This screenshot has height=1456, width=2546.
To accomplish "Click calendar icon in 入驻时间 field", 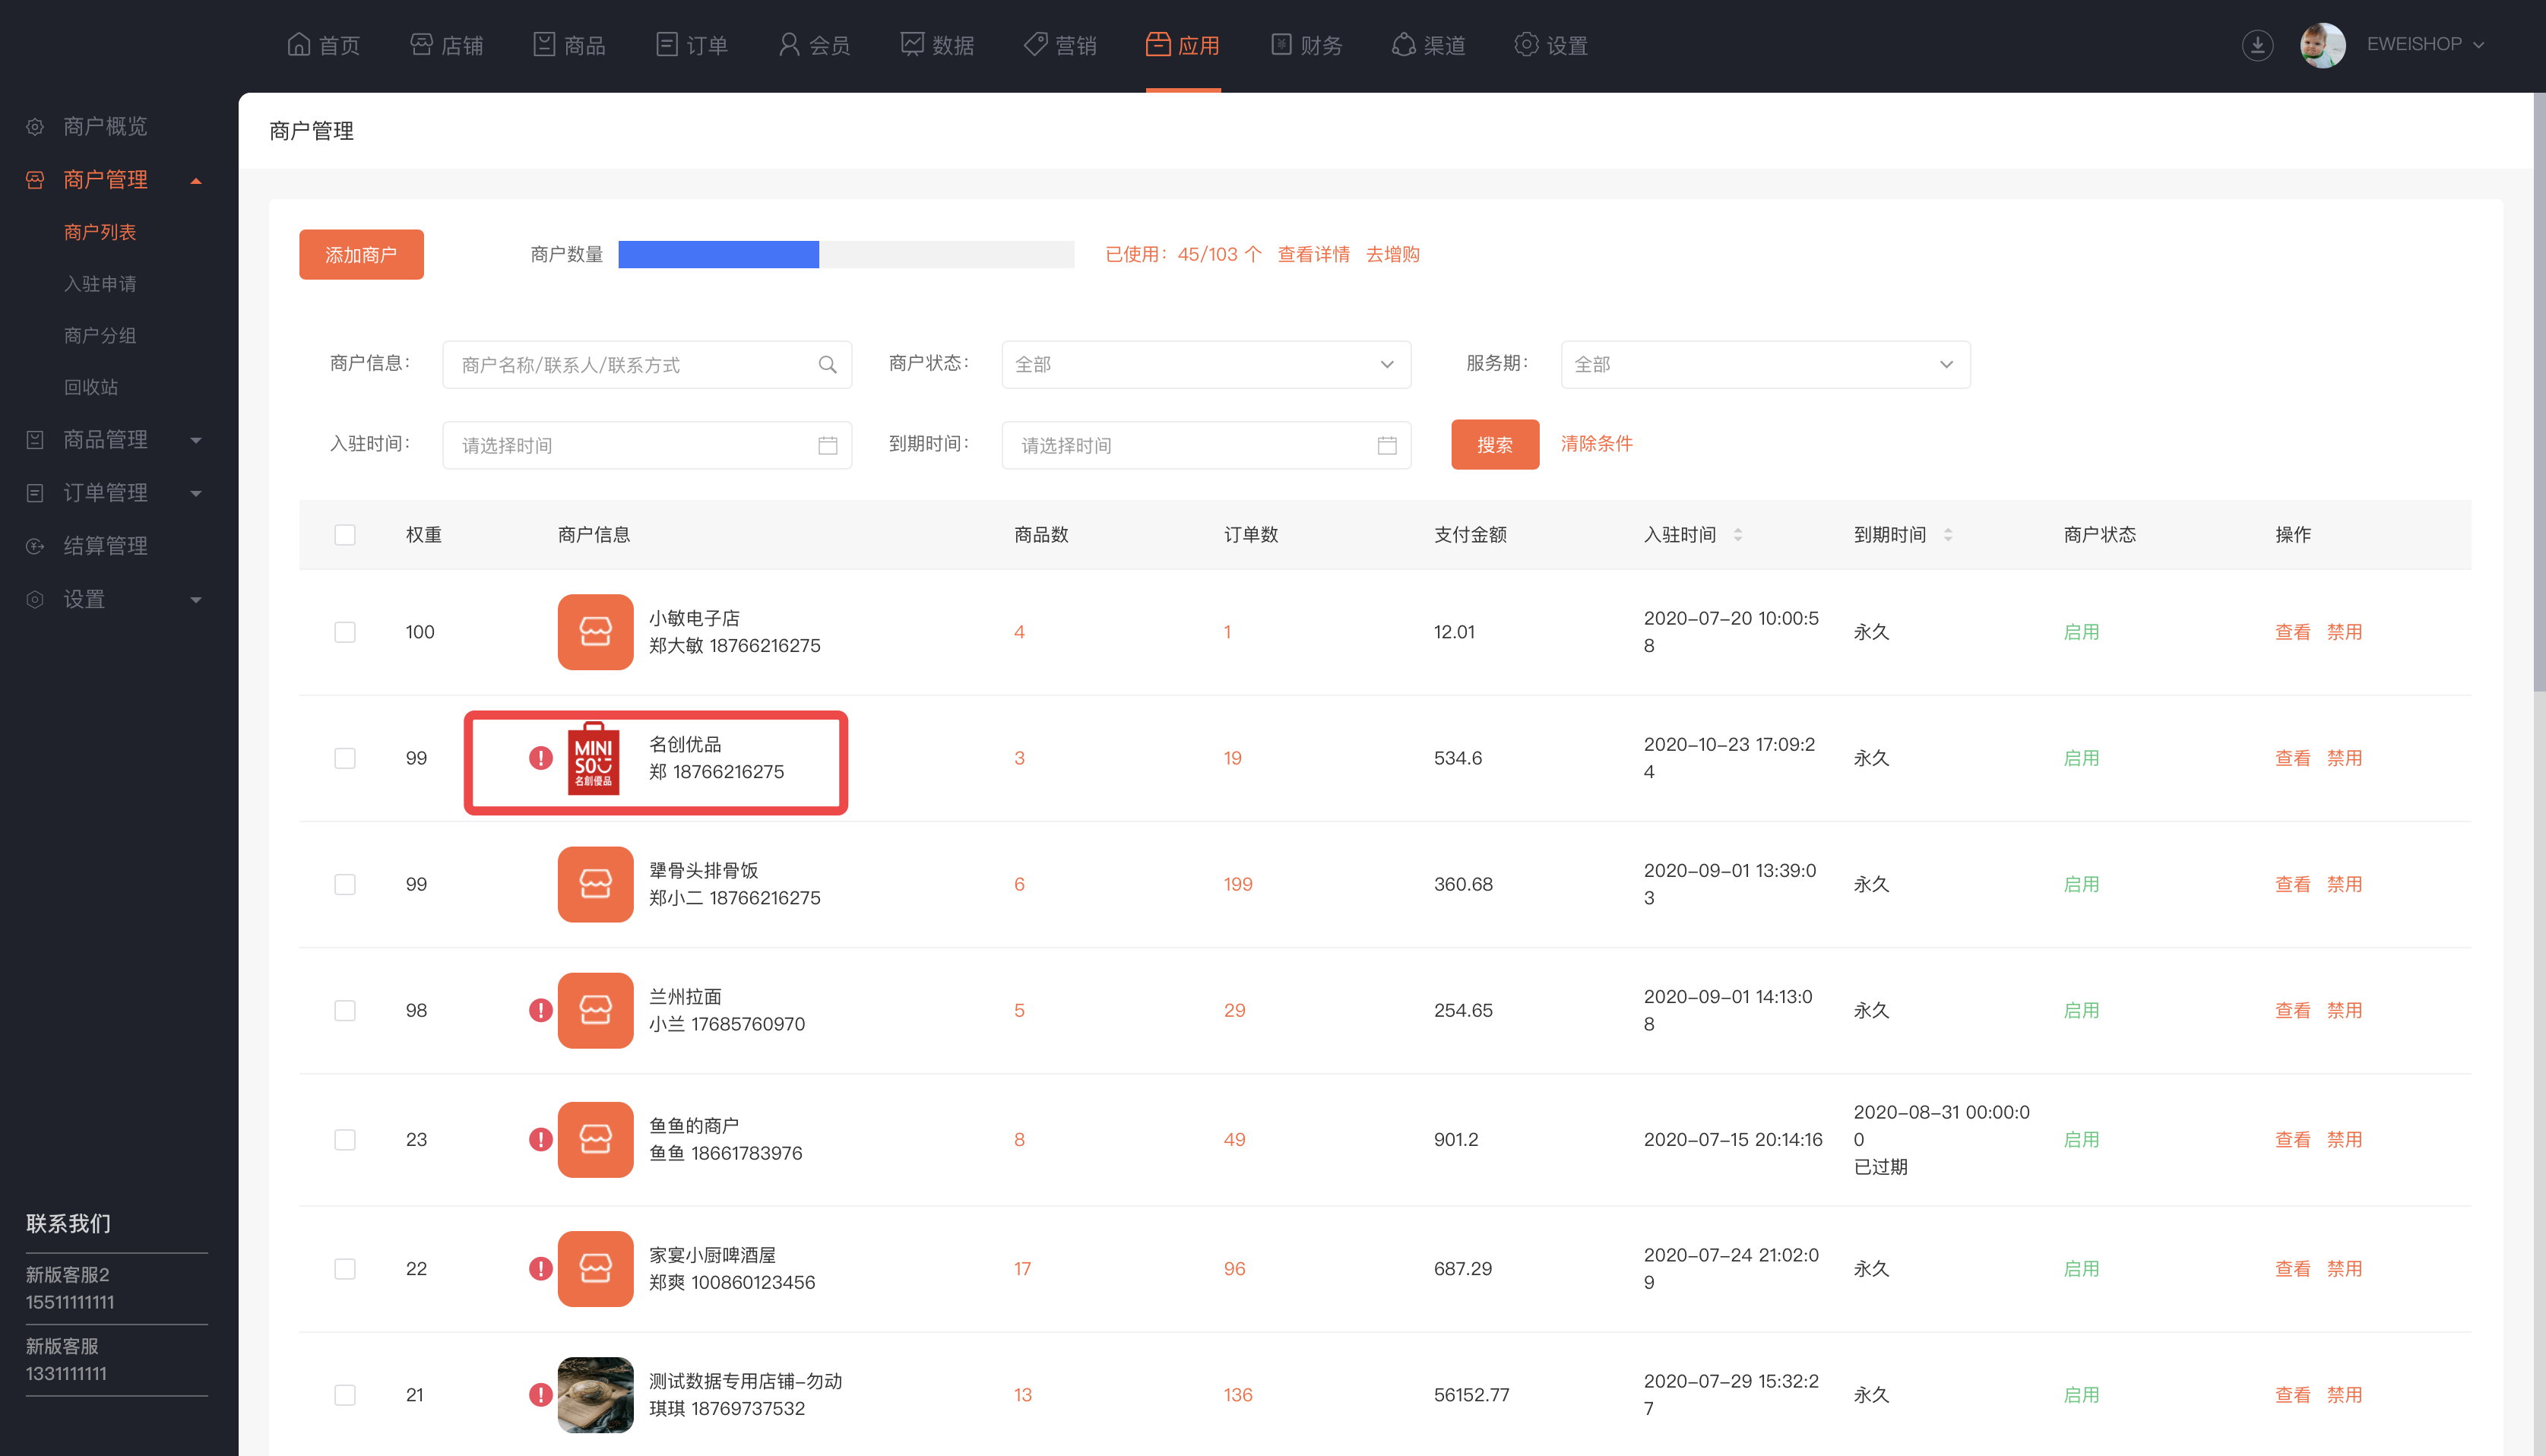I will 827,445.
